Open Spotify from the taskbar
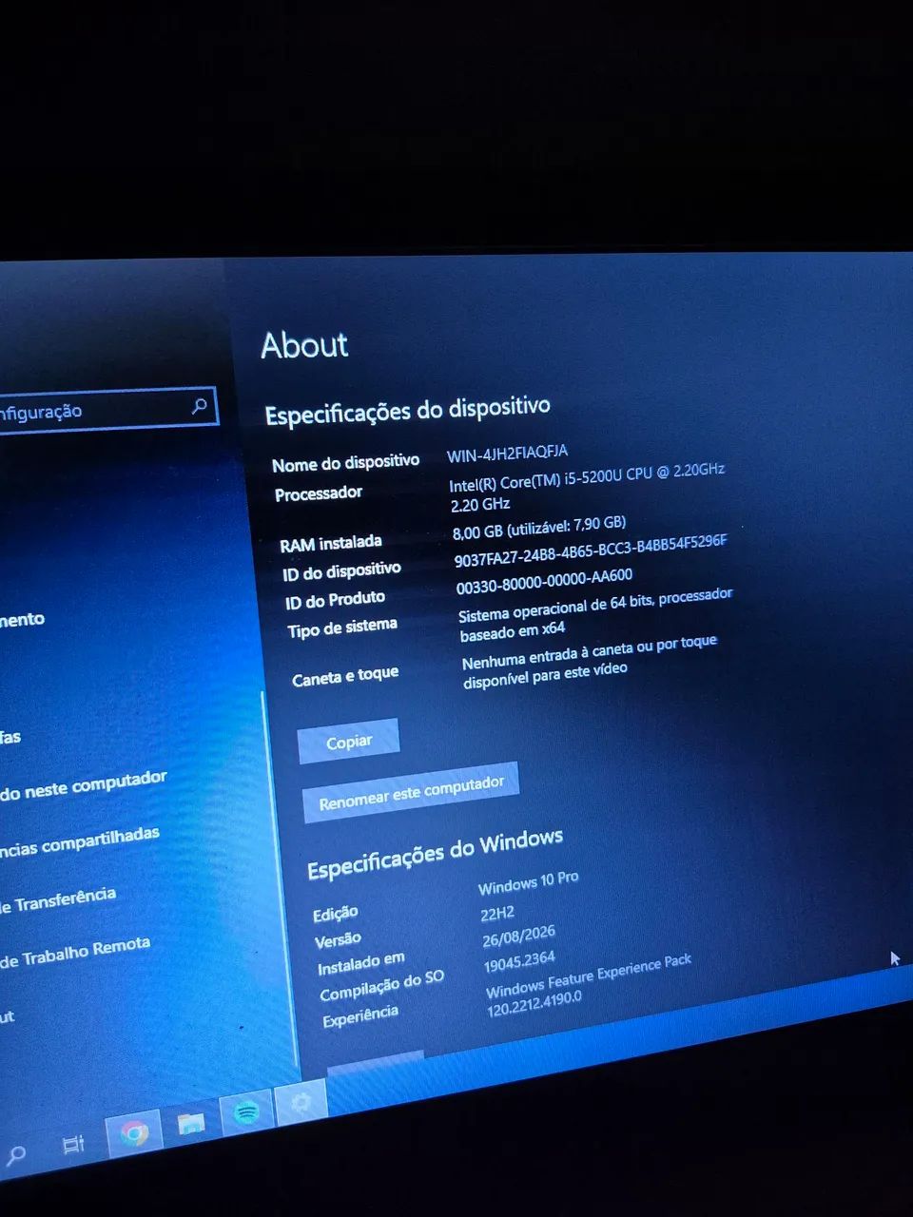913x1217 pixels. 246,1112
